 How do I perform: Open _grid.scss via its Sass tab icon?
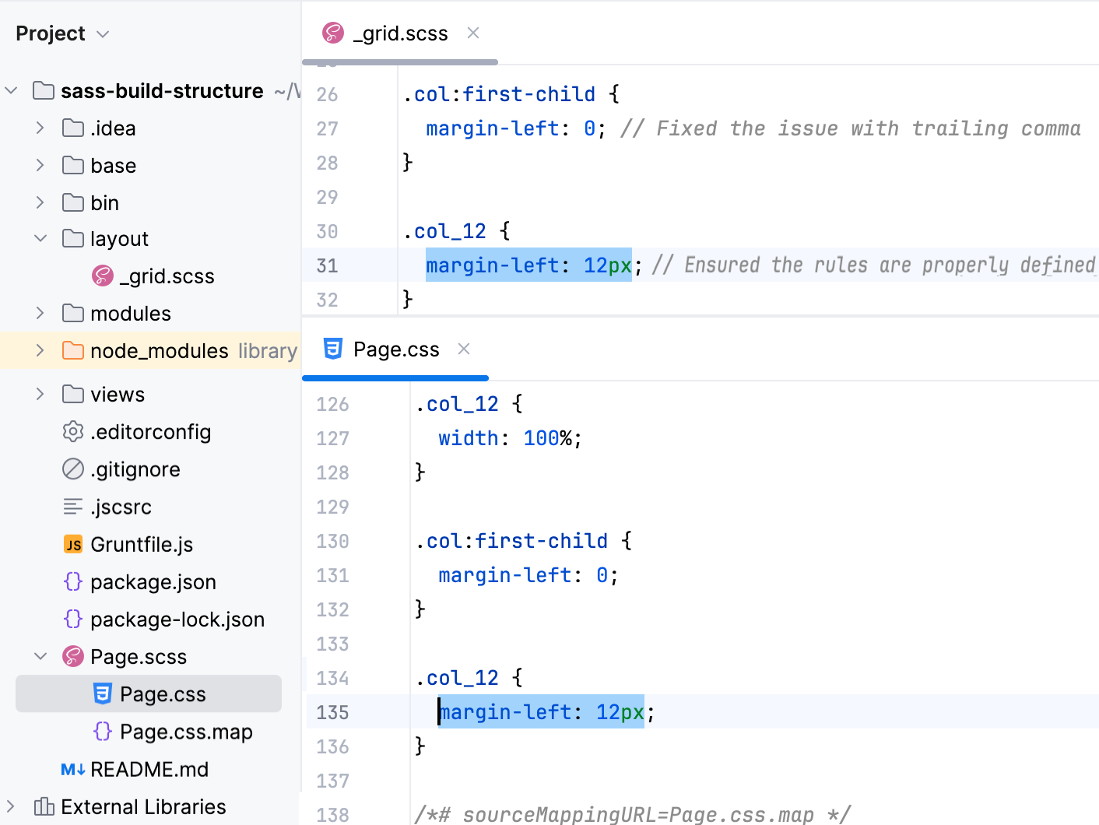point(332,33)
